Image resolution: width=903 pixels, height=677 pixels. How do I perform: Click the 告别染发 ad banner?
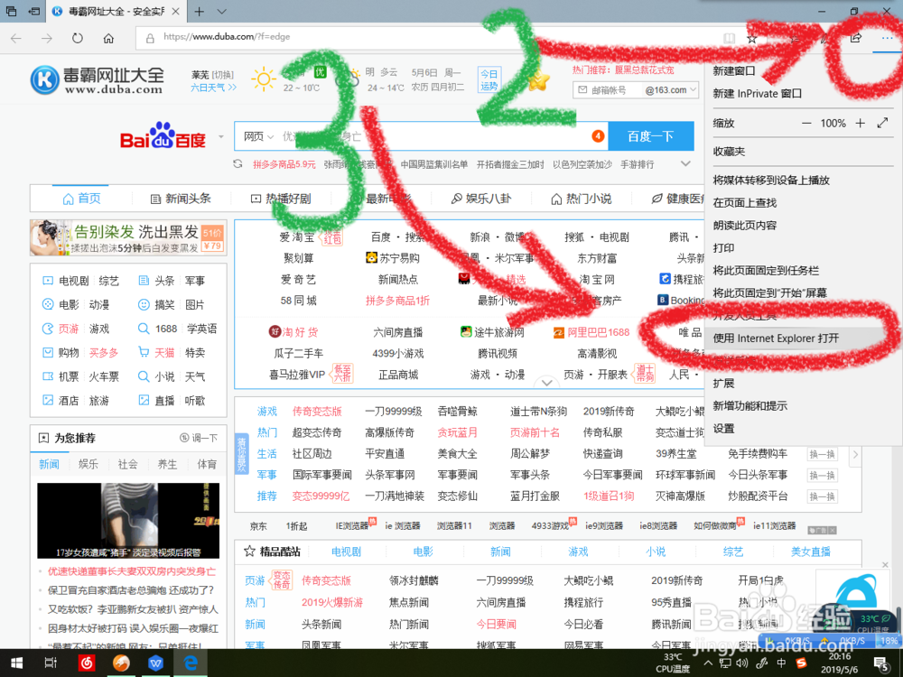pyautogui.click(x=128, y=237)
